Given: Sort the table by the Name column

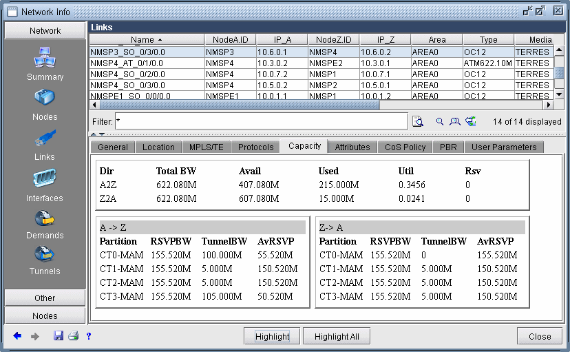Looking at the screenshot, I should pos(147,40).
